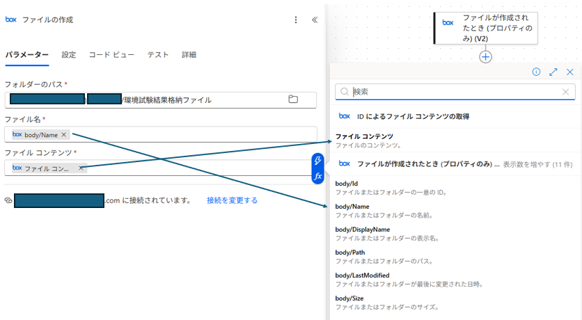Viewport: 582px width, 320px height.
Task: Select the ファイルが作成されたとき trigger card
Action: 485,29
